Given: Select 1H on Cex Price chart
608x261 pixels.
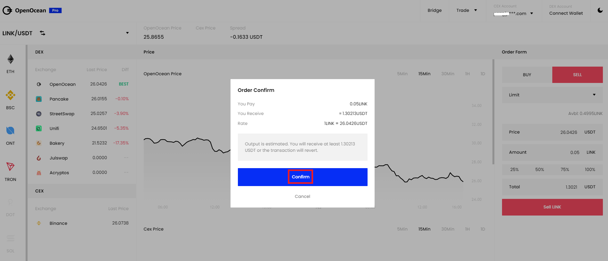Looking at the screenshot, I should (467, 229).
